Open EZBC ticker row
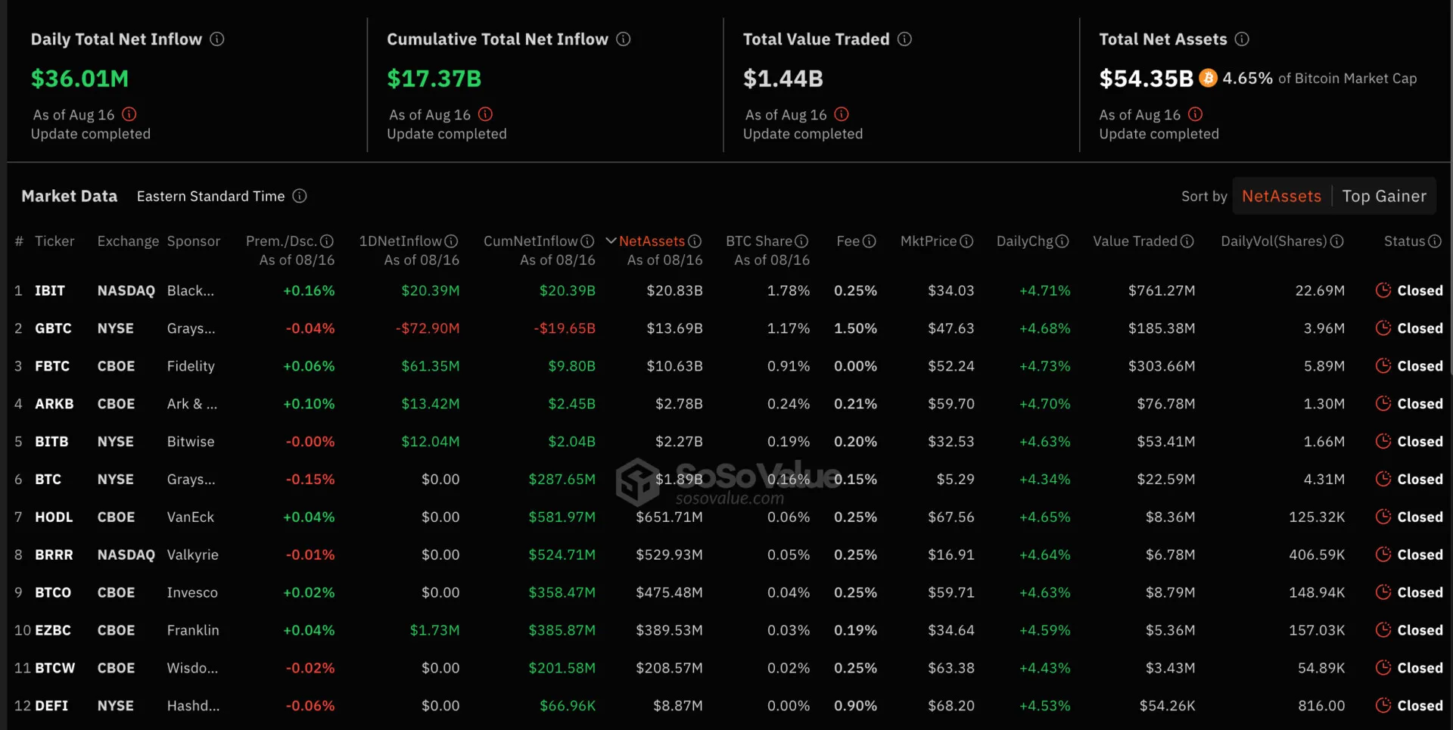This screenshot has height=730, width=1453. click(53, 630)
